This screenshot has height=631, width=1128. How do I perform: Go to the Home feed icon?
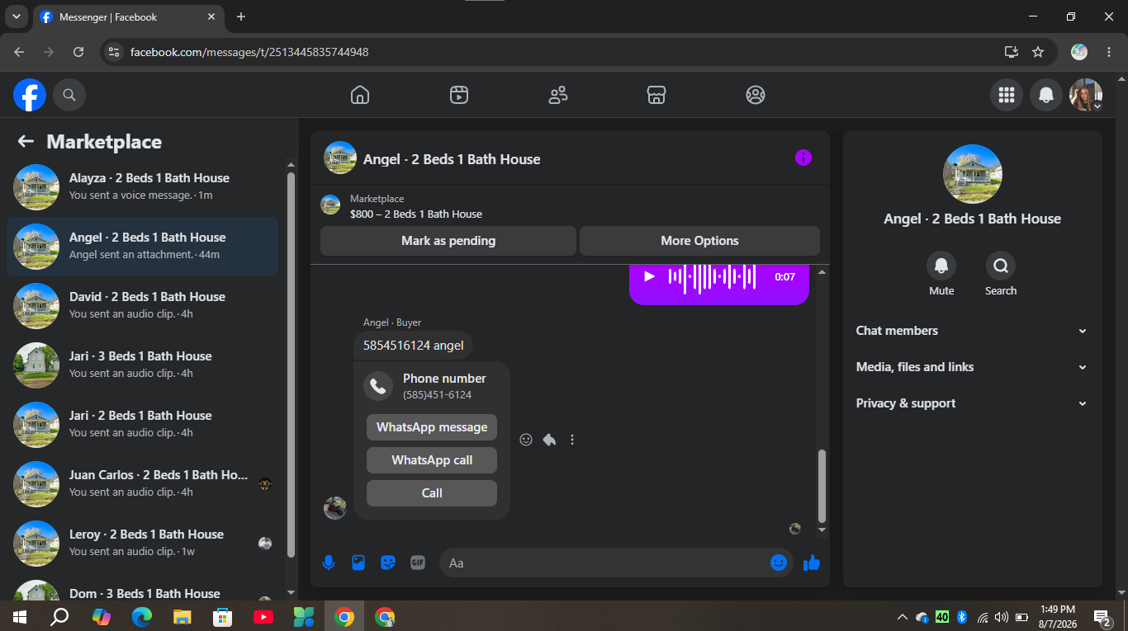pos(360,95)
